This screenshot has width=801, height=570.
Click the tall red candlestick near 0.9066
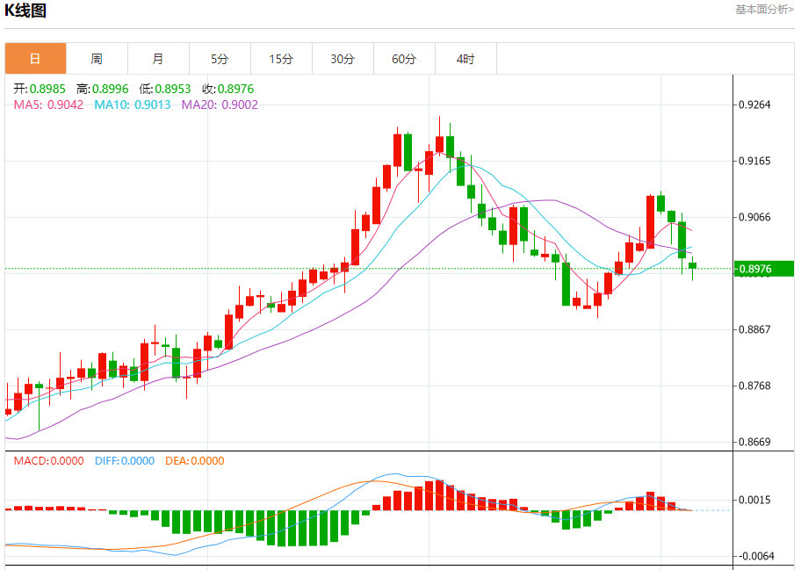pyautogui.click(x=650, y=221)
